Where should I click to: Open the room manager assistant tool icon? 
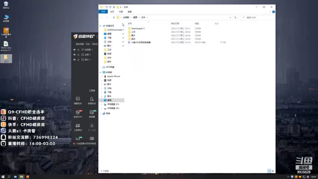coord(91,100)
